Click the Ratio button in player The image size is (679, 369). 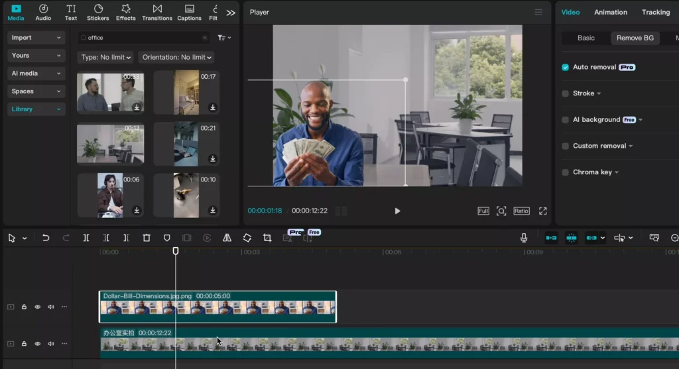[521, 211]
